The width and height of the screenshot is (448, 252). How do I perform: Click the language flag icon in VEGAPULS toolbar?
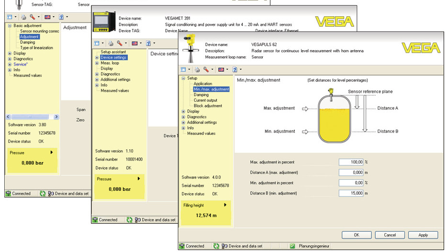pyautogui.click(x=221, y=69)
